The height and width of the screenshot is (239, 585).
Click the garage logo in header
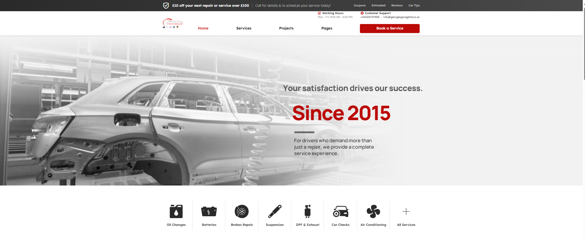pyautogui.click(x=173, y=23)
